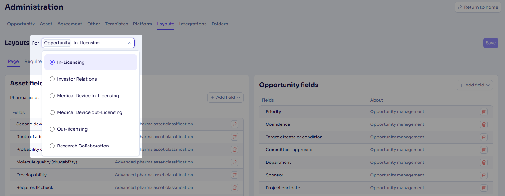Open the Other tab
Image resolution: width=505 pixels, height=196 pixels.
click(94, 24)
